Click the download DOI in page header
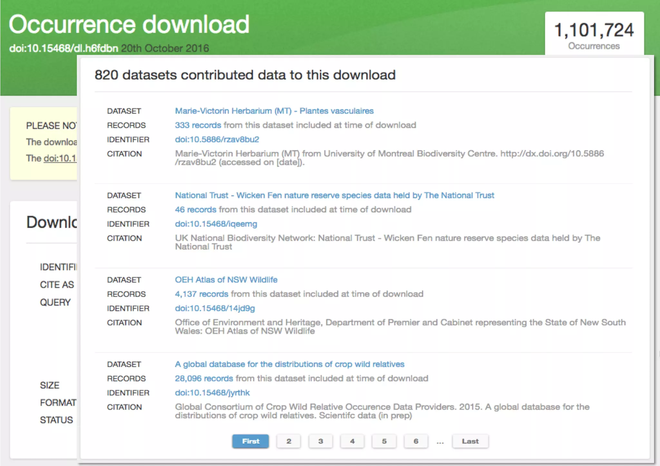This screenshot has width=660, height=466. 63,48
